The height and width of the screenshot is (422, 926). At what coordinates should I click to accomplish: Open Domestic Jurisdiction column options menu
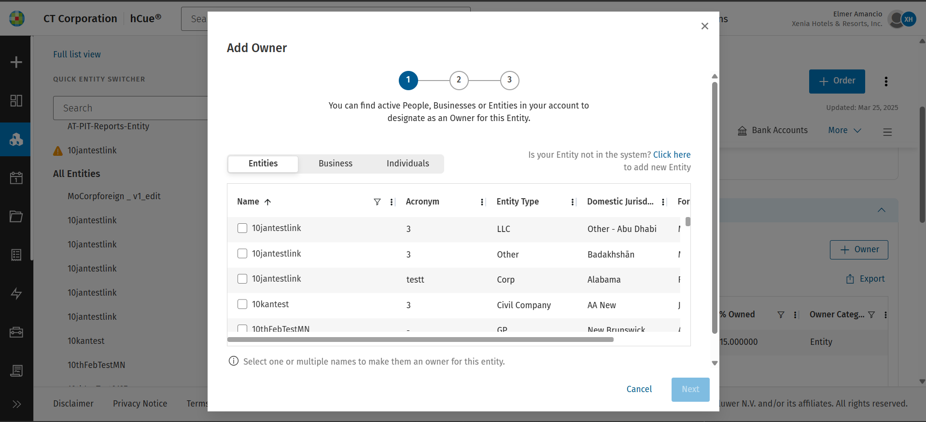(663, 202)
